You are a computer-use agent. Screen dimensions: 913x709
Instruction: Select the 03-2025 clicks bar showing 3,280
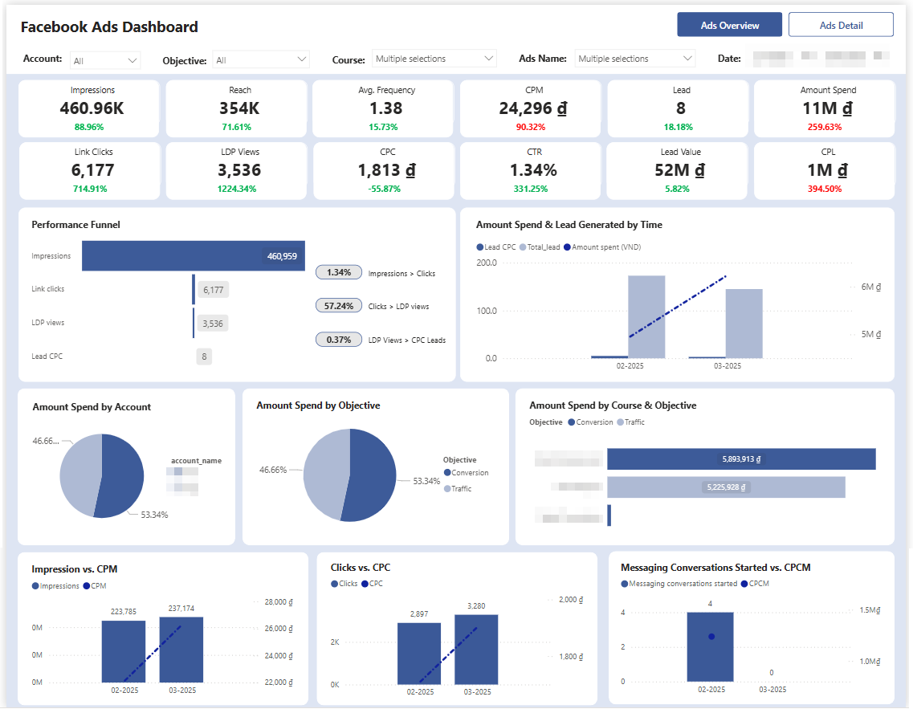476,650
